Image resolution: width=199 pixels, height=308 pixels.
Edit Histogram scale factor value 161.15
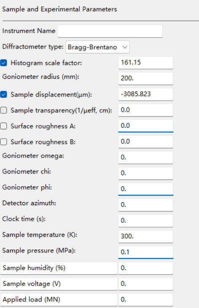[146, 63]
